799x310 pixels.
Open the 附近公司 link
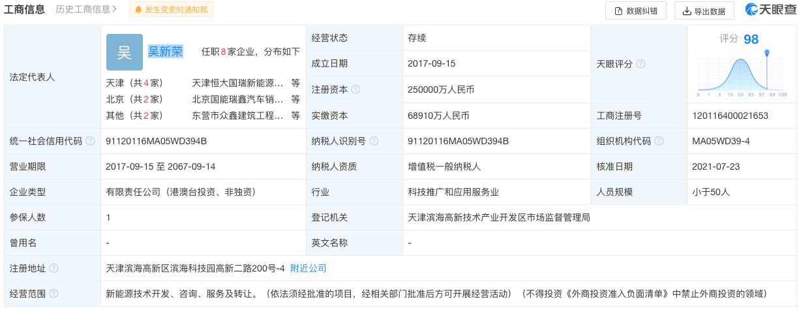click(x=308, y=268)
